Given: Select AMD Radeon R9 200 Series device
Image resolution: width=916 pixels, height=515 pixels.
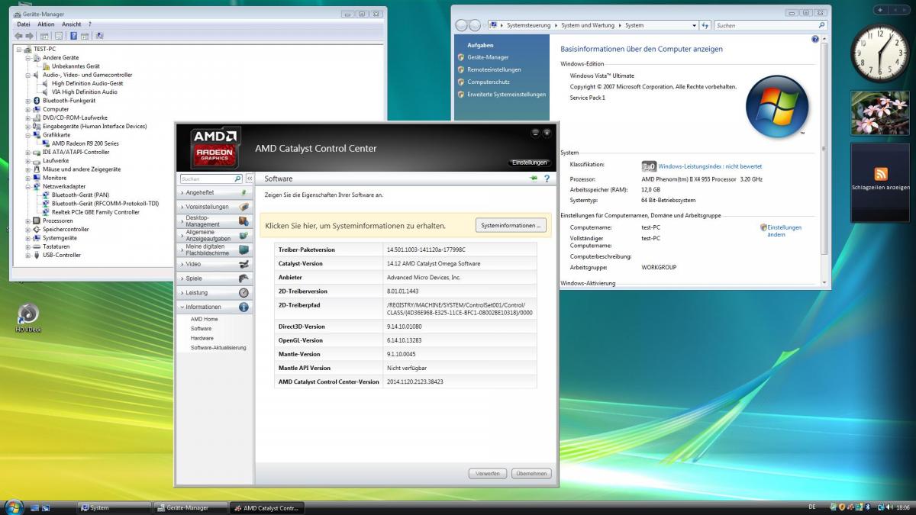Looking at the screenshot, I should (x=85, y=143).
